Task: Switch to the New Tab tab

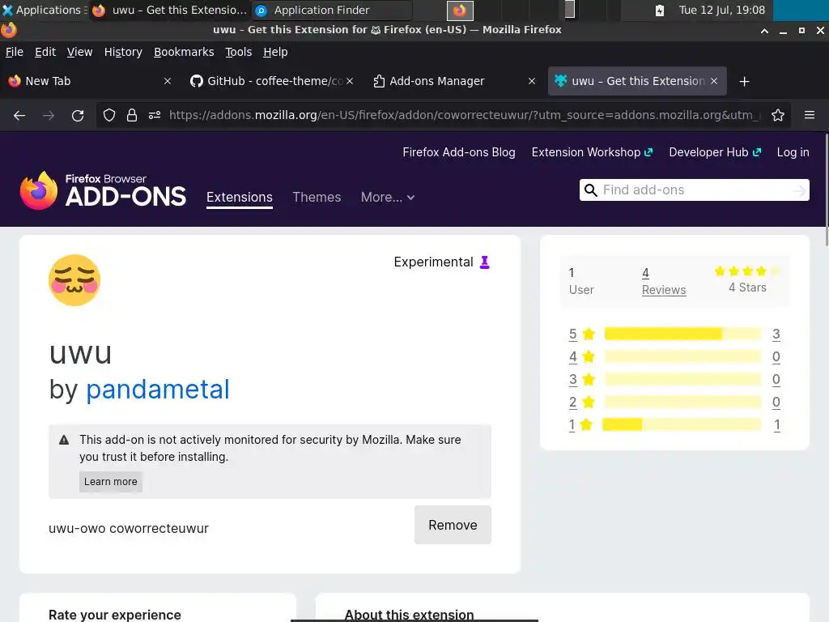Action: (x=89, y=81)
